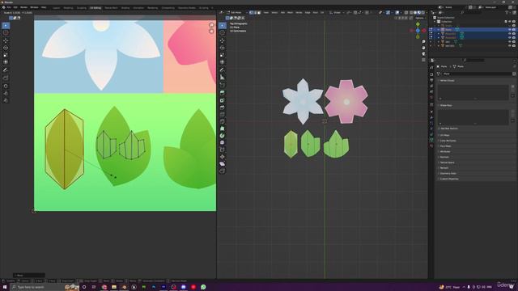Select the Bevel tool
The height and width of the screenshot is (291, 518).
(x=223, y=108)
